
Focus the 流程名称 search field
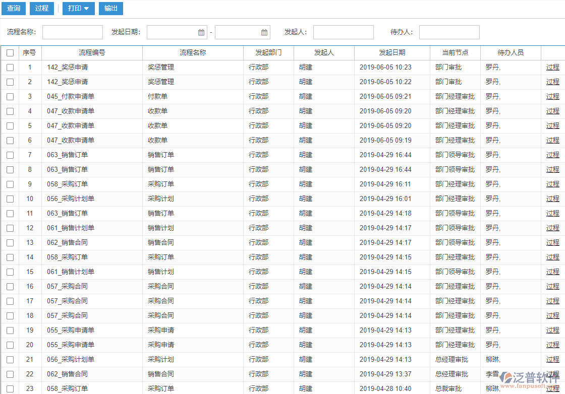(72, 32)
